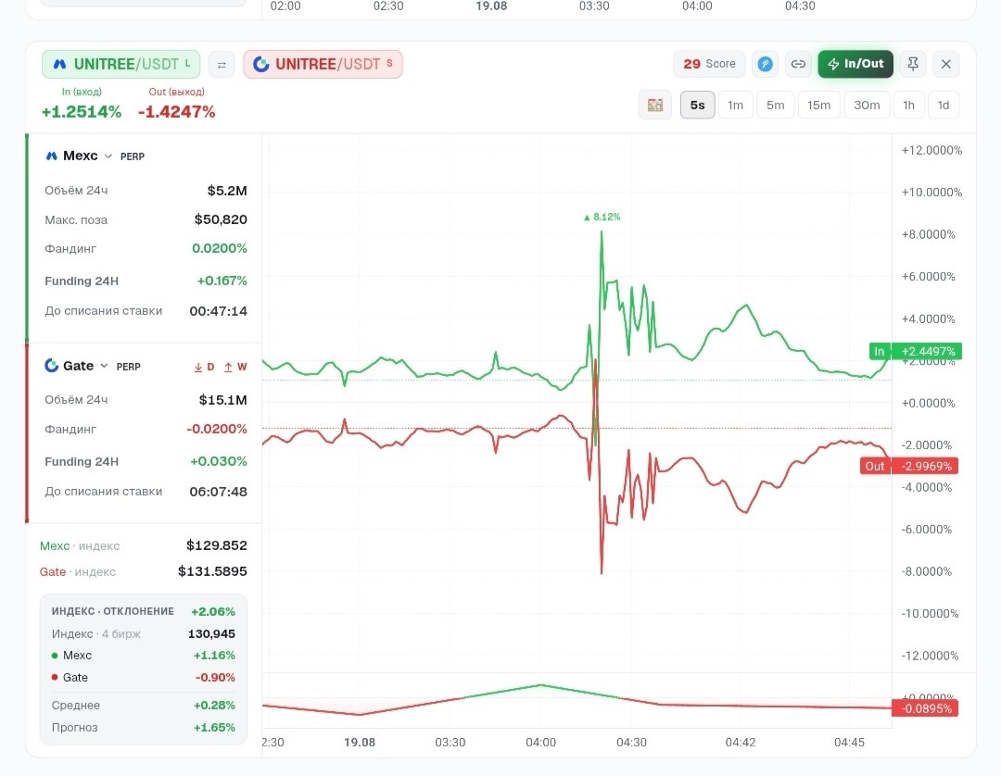Click Gate deposit D icon
This screenshot has width=1001, height=776.
[204, 367]
